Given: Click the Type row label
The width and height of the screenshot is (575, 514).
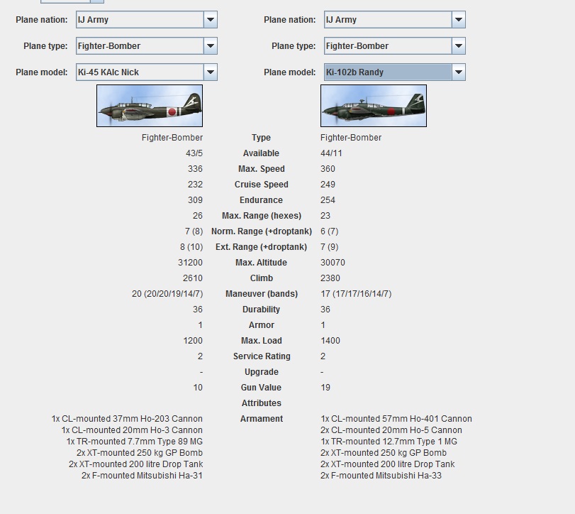Looking at the screenshot, I should click(x=261, y=138).
